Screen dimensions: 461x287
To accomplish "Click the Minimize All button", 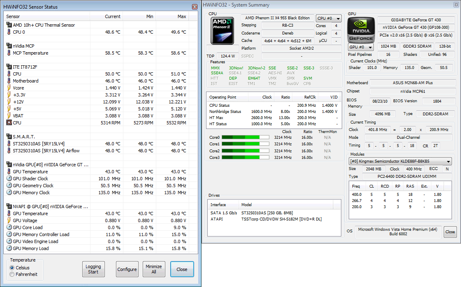I will coord(154,269).
